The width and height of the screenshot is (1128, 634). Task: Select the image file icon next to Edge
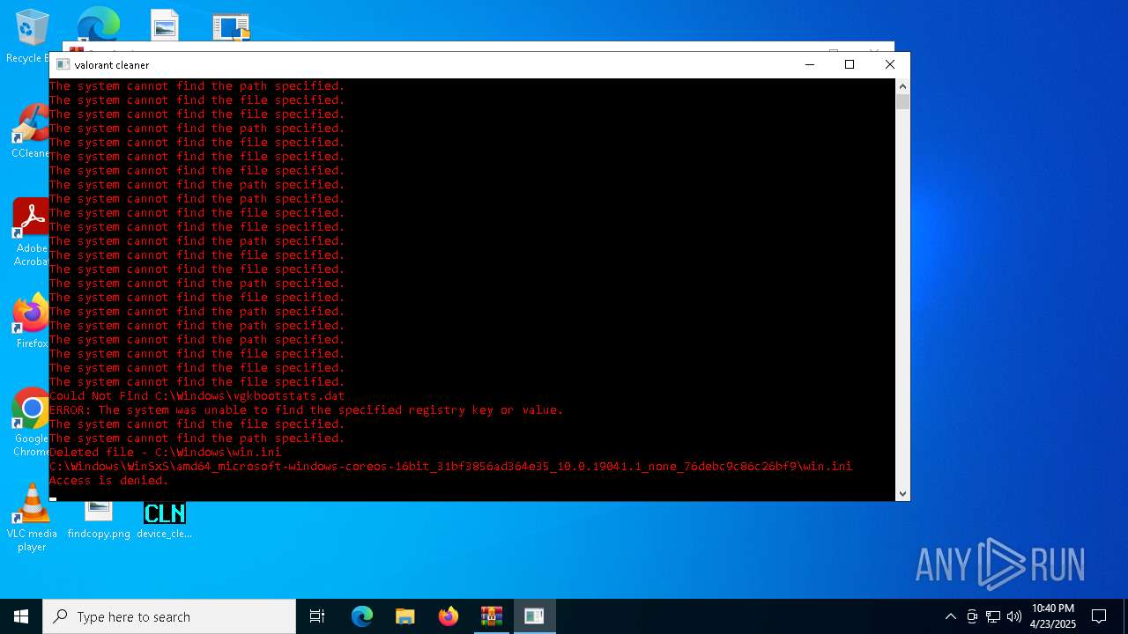165,25
